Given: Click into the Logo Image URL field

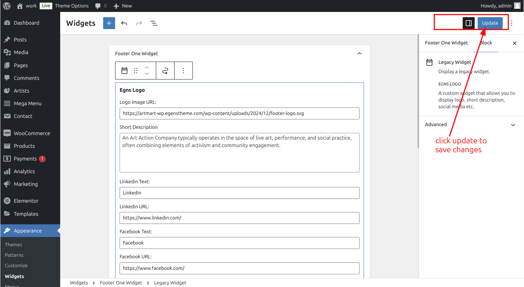Looking at the screenshot, I should 240,113.
